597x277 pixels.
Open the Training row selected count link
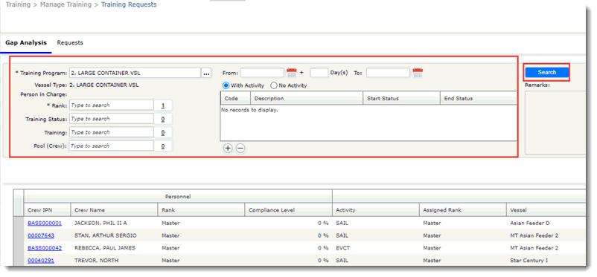(163, 133)
